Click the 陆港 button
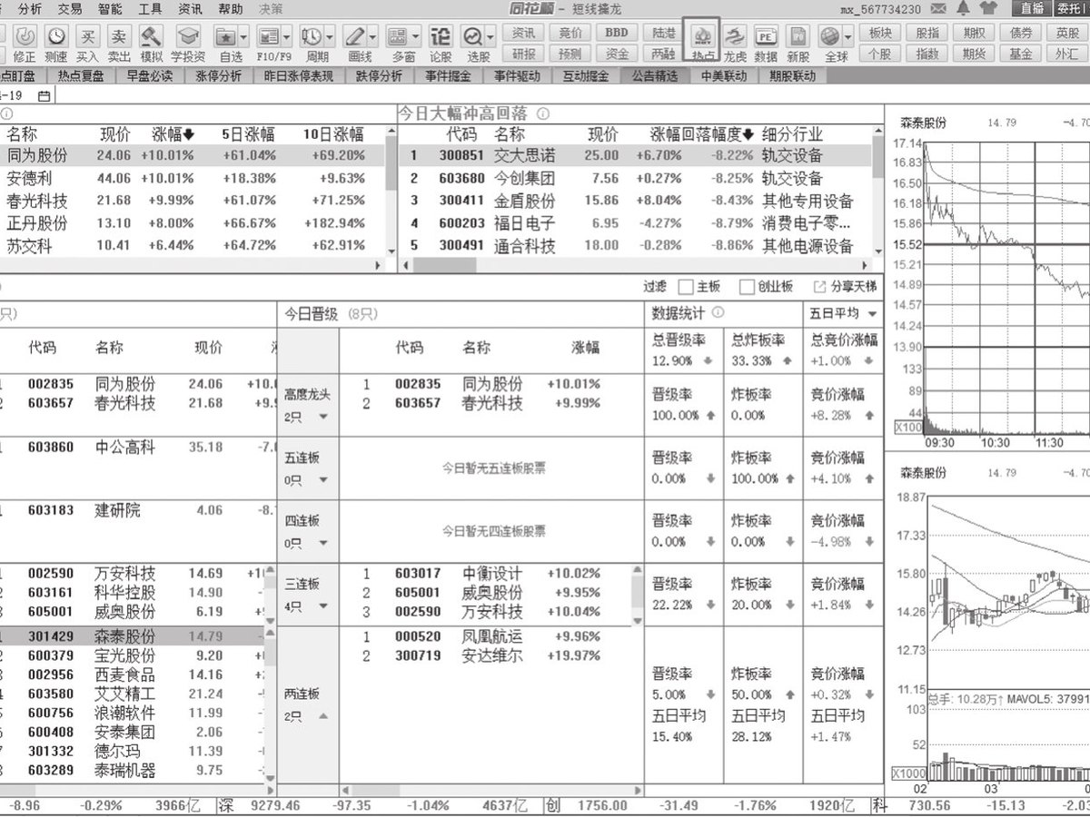The width and height of the screenshot is (1090, 817). pos(664,33)
